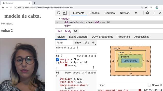Open the Event Listeners sub-tab

(x=78, y=37)
